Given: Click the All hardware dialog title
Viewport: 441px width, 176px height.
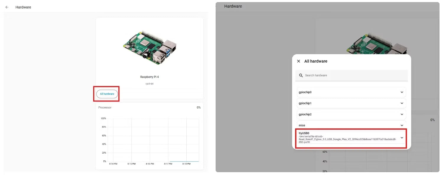Looking at the screenshot, I should click(316, 61).
